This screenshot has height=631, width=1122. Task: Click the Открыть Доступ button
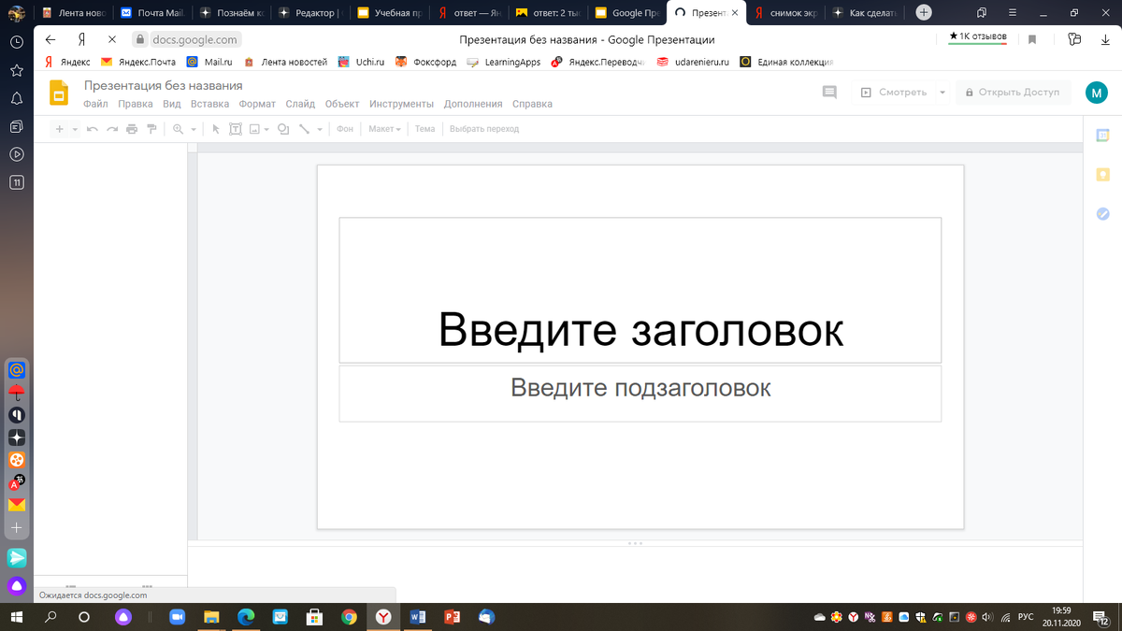1014,93
